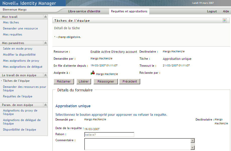
Task: Open Assignations de délégué de l'équipe
Action: (22, 122)
